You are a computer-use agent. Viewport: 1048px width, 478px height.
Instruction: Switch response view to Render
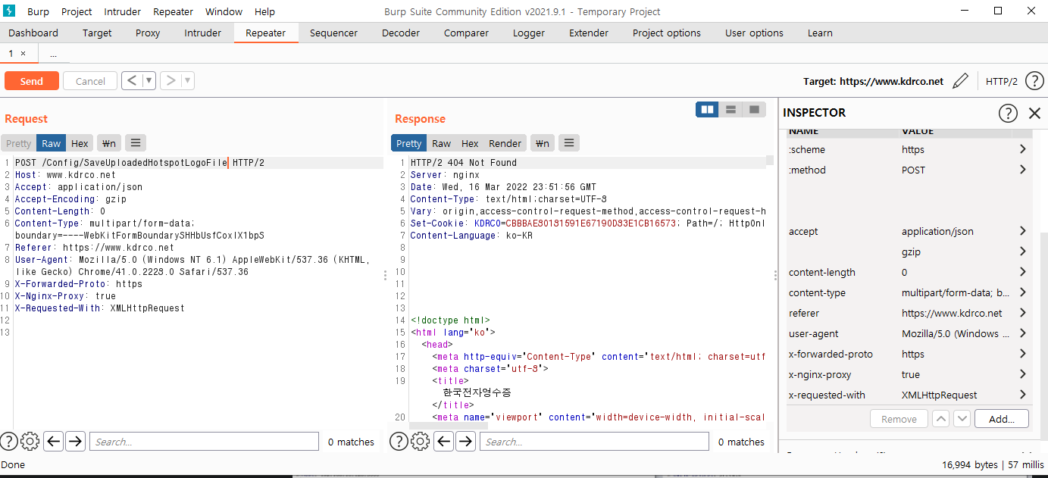pos(505,143)
